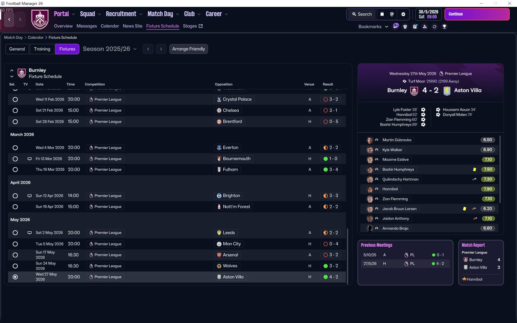
Task: Click the TV icon on Brighton fixture
Action: point(29,196)
